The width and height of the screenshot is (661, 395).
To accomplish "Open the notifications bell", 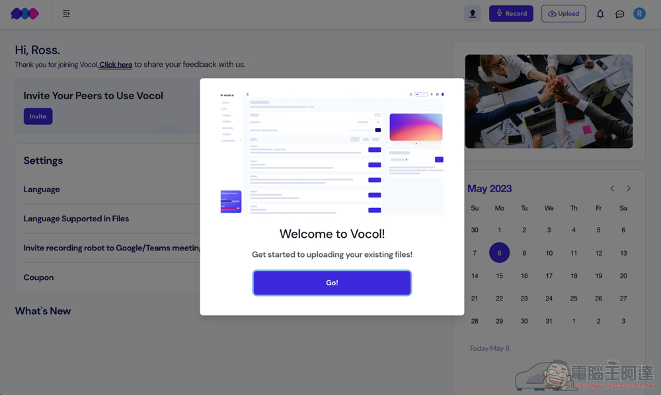I will point(600,14).
